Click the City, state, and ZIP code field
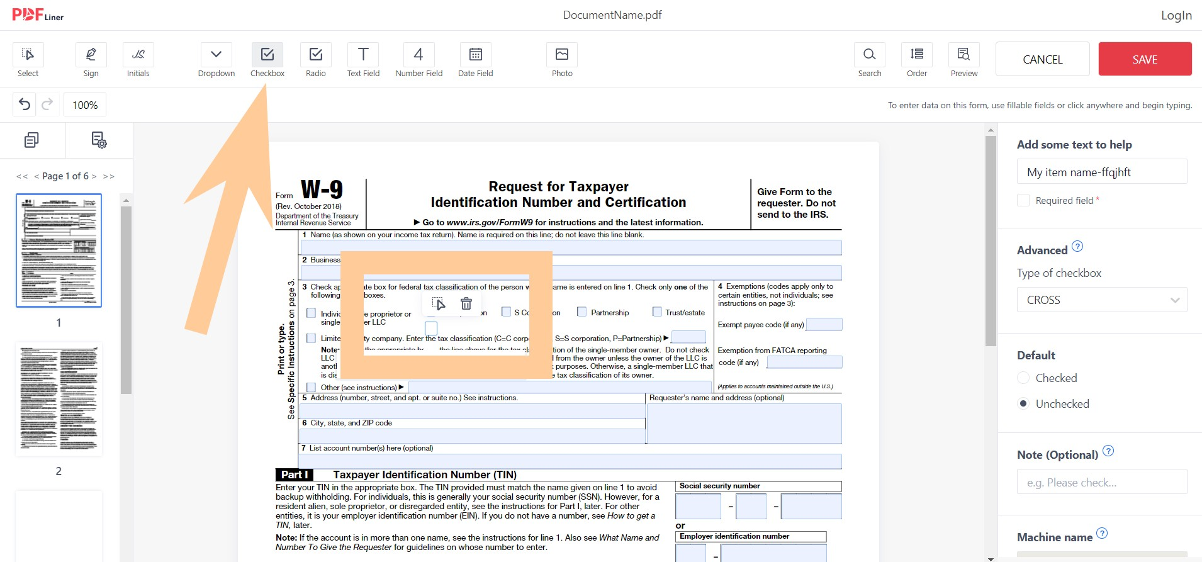The image size is (1202, 562). (x=473, y=436)
